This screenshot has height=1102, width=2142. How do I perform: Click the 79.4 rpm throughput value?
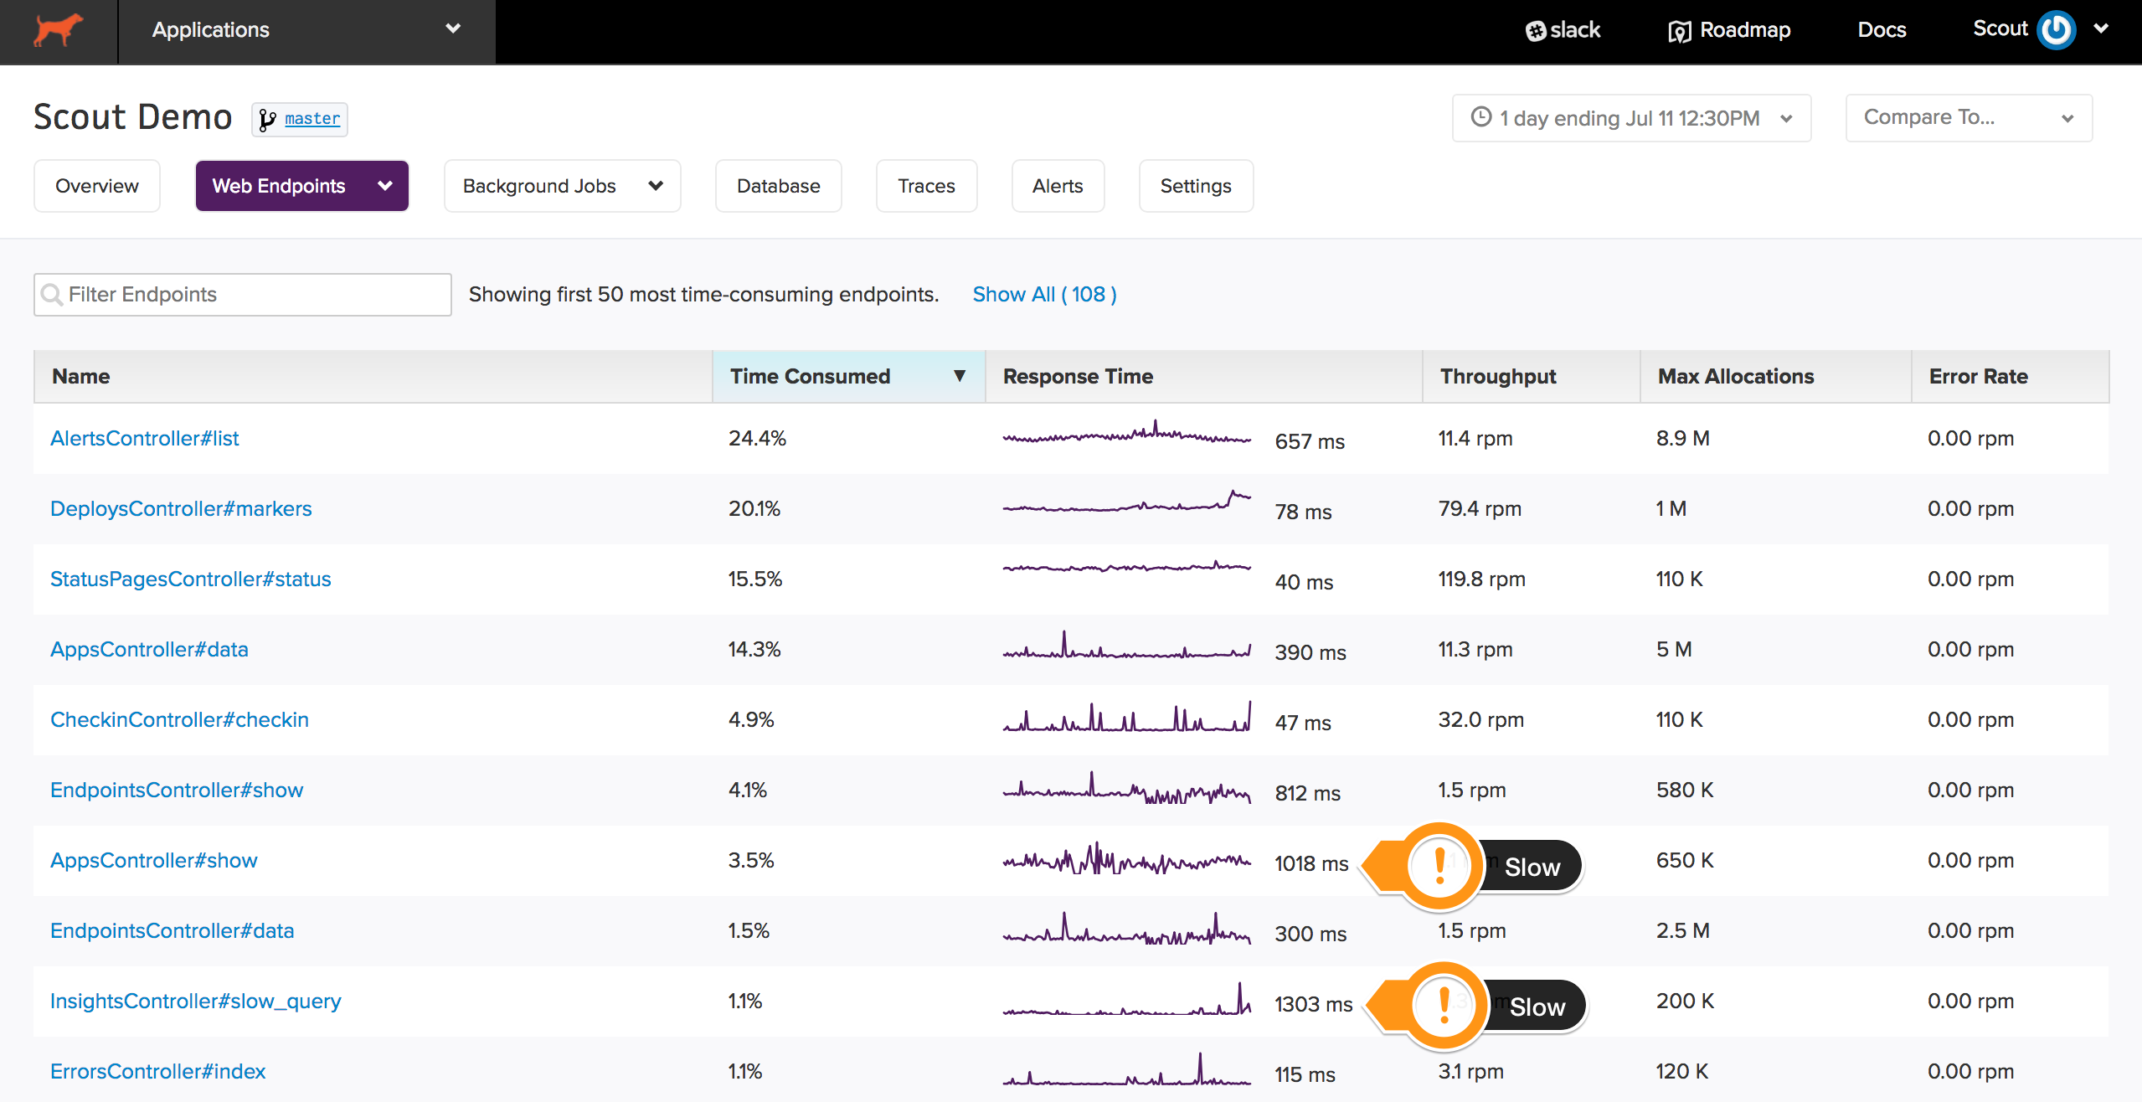(x=1480, y=509)
